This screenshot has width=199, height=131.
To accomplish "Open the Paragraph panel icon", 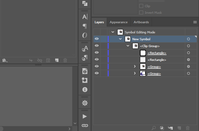I will click(x=85, y=26).
